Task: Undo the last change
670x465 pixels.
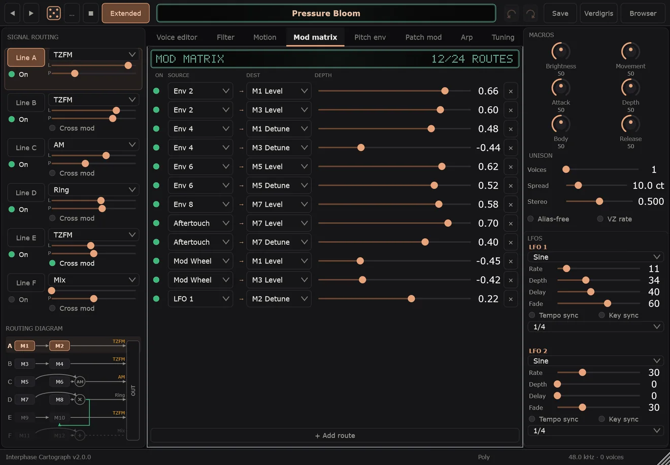Action: tap(511, 13)
